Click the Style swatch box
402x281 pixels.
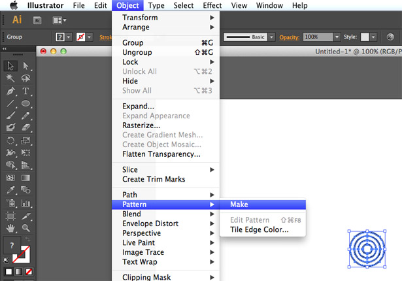click(365, 37)
